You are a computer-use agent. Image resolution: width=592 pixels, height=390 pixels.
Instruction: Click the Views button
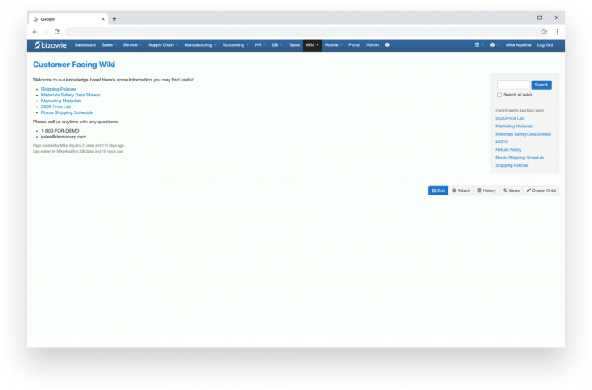[511, 190]
